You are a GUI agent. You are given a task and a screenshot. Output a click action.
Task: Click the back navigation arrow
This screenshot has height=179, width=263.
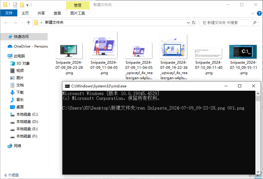(x=6, y=22)
